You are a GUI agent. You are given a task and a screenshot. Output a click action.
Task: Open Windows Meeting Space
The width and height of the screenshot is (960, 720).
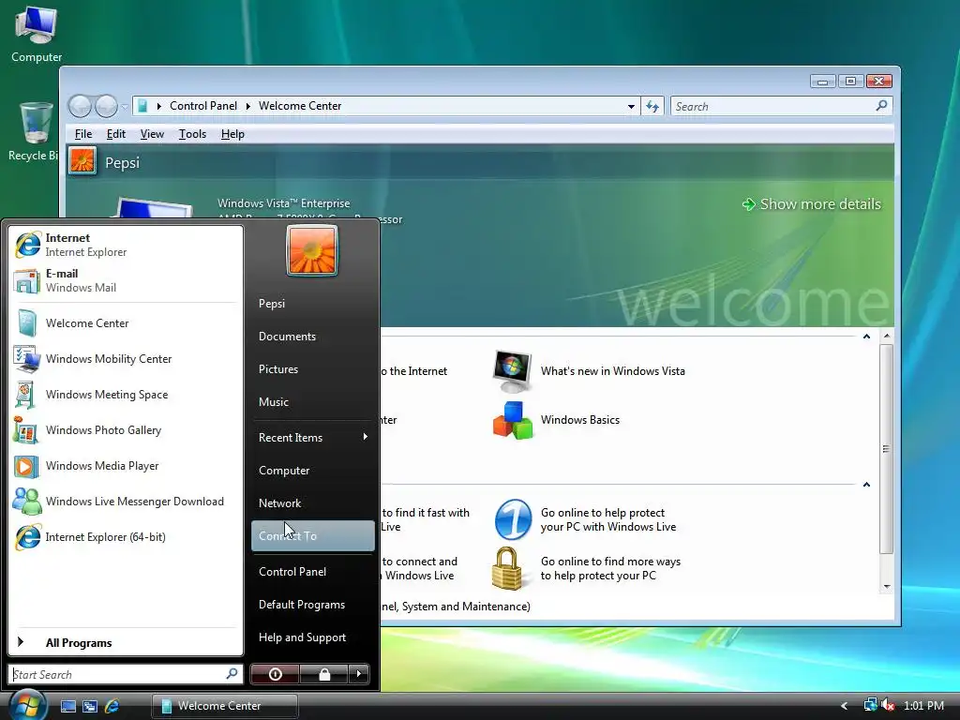click(x=125, y=395)
